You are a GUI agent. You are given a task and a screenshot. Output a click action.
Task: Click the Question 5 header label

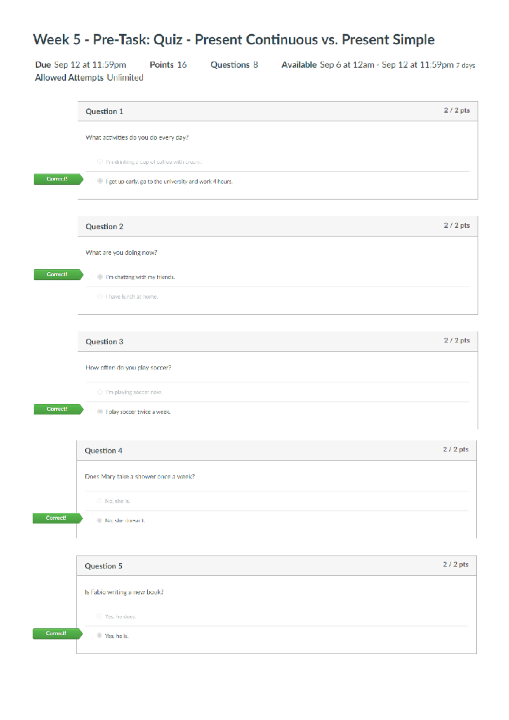pyautogui.click(x=103, y=566)
